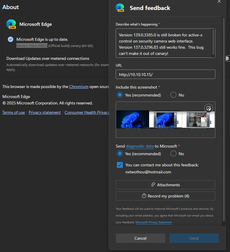The image size is (230, 252).
Task: Select No for Include this screenshot
Action: click(173, 95)
